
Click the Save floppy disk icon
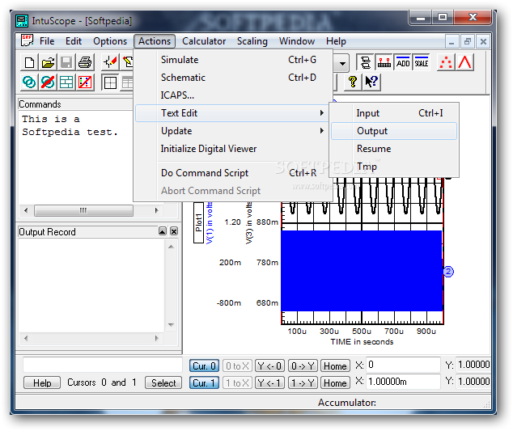66,62
